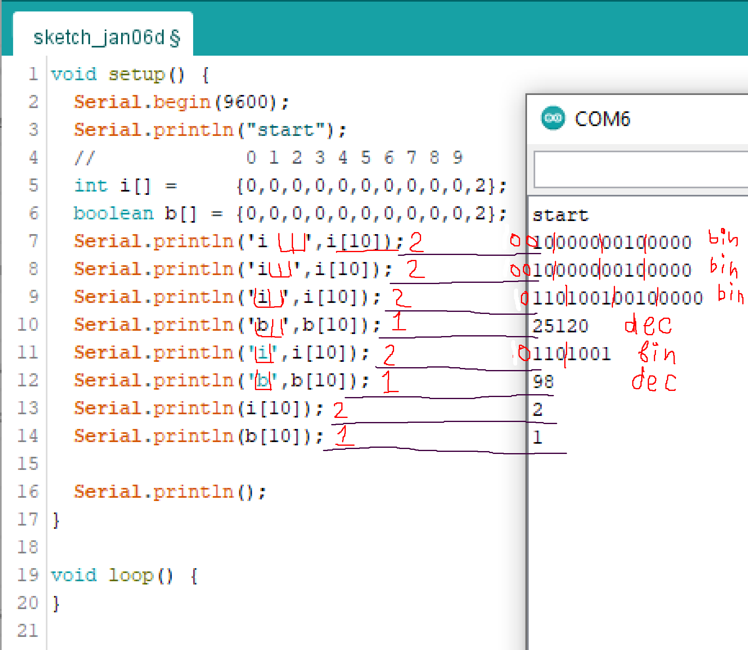This screenshot has width=748, height=650.
Task: Click line 1 void setup() code
Action: pos(130,75)
